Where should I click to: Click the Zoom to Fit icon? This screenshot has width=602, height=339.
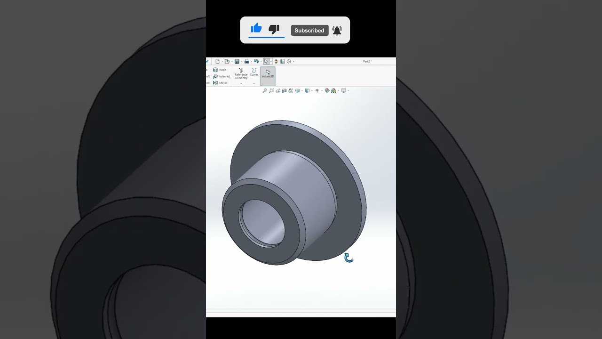[x=265, y=90]
